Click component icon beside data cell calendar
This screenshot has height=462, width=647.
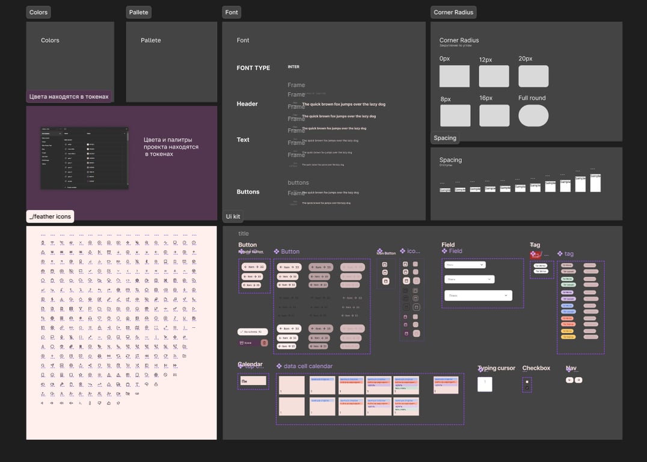279,366
